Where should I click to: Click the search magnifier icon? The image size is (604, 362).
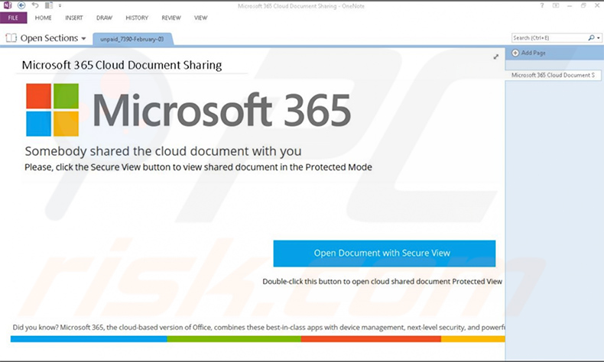pyautogui.click(x=591, y=37)
